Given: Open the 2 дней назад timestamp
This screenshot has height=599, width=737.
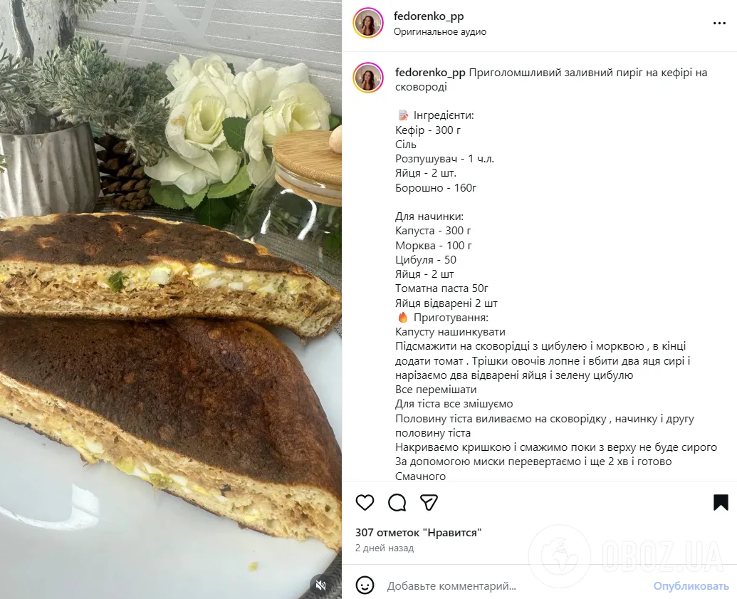Looking at the screenshot, I should tap(385, 548).
